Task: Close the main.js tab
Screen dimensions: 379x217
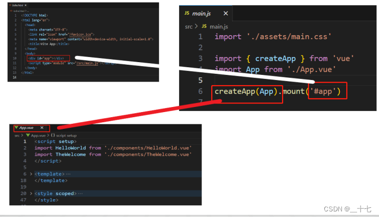Action: click(x=225, y=13)
